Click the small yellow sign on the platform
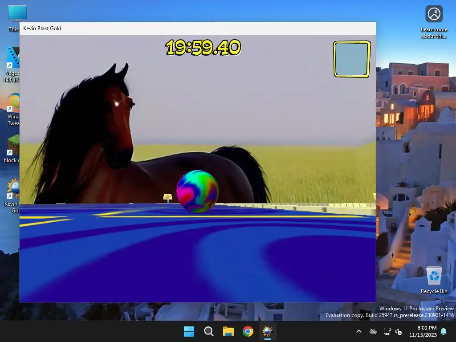456x342 pixels. pyautogui.click(x=168, y=198)
